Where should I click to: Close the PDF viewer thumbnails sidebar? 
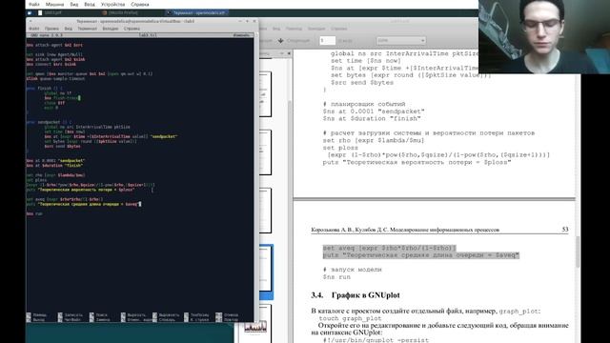tap(289, 53)
